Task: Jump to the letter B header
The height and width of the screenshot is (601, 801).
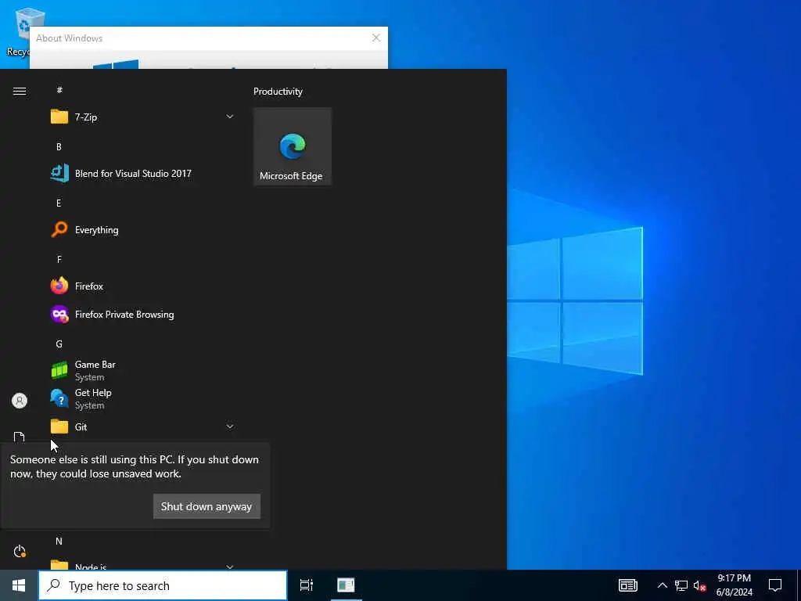Action: pos(59,146)
